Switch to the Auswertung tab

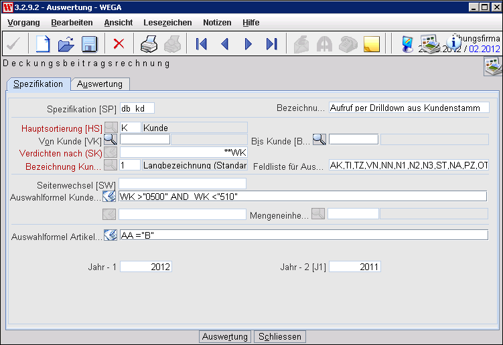tap(100, 84)
